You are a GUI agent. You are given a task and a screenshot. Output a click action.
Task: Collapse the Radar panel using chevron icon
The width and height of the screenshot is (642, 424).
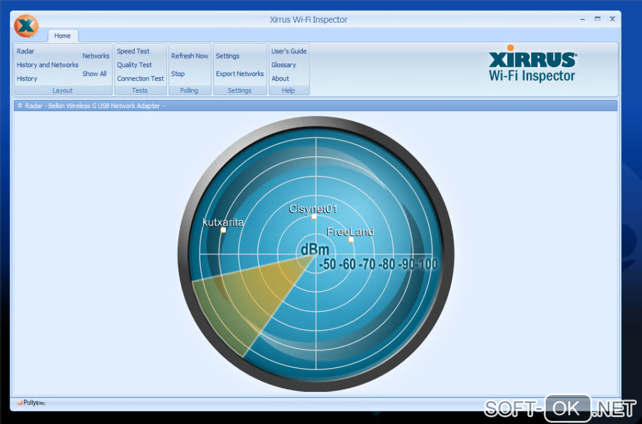(20, 106)
